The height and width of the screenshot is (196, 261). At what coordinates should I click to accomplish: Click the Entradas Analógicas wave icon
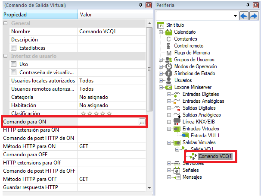point(177,101)
